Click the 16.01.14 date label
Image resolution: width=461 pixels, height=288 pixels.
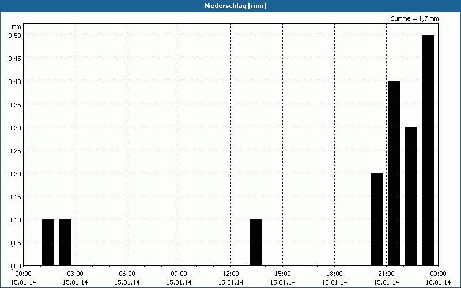438,282
